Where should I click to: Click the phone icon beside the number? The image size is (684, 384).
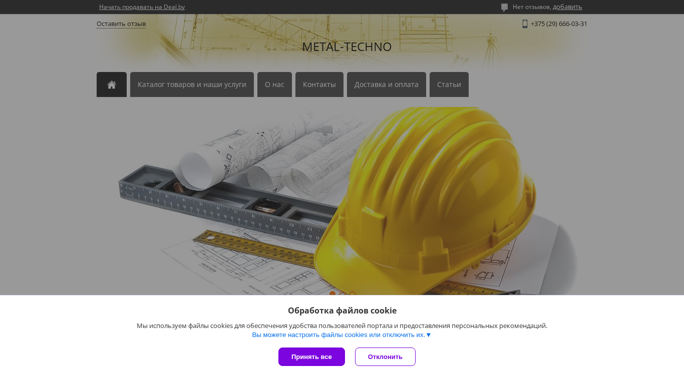coord(525,24)
